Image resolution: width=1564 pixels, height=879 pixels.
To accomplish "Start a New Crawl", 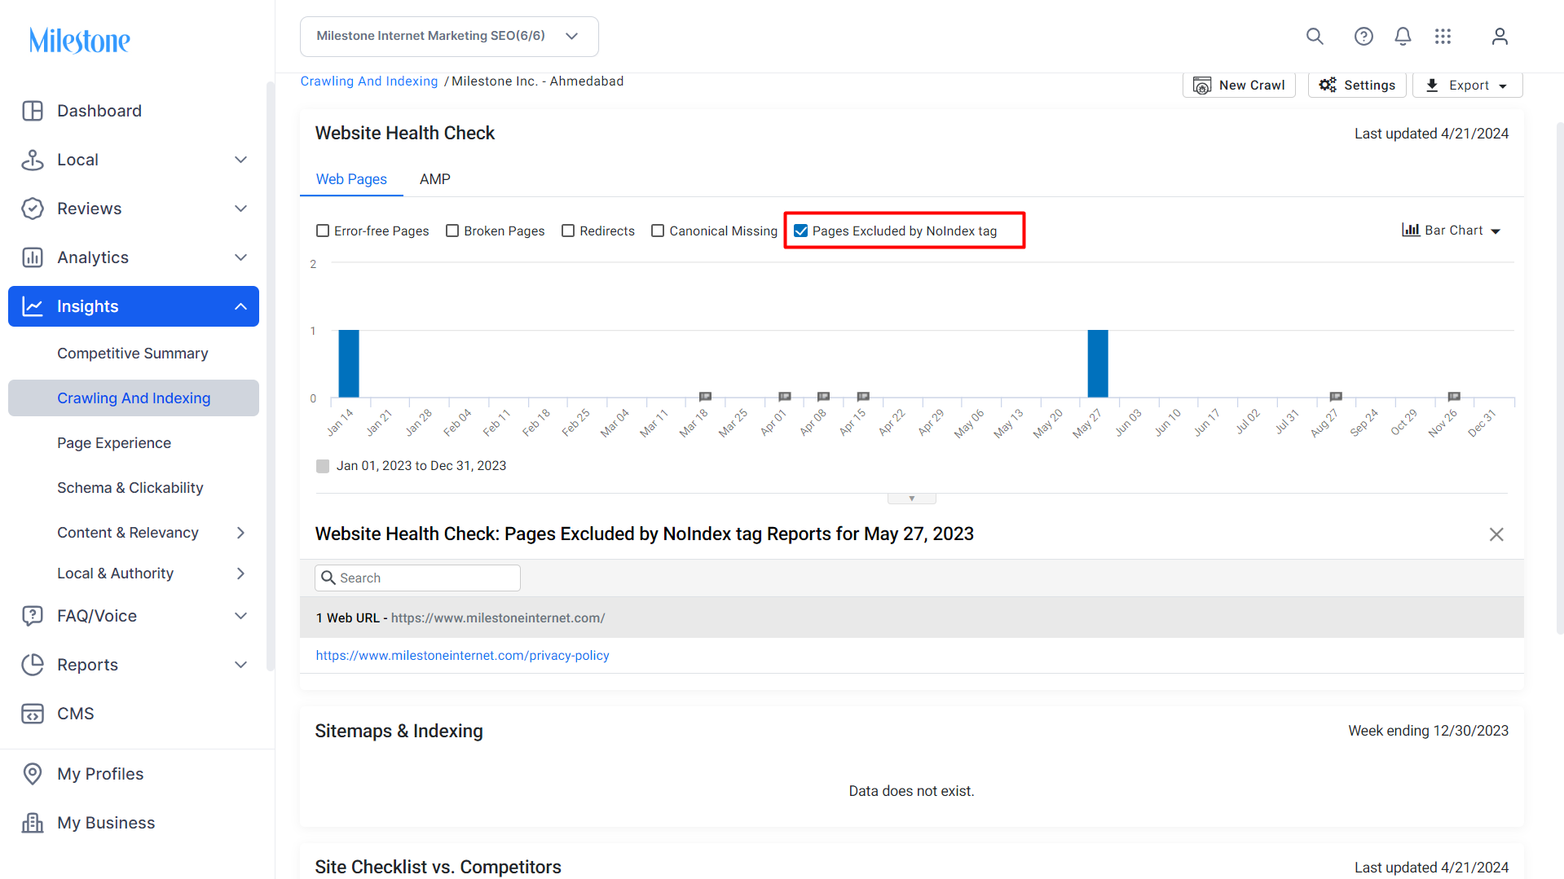I will (x=1239, y=86).
